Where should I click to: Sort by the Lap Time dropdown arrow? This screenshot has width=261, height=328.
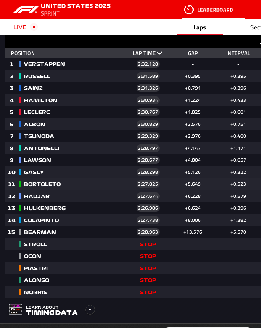(x=160, y=53)
